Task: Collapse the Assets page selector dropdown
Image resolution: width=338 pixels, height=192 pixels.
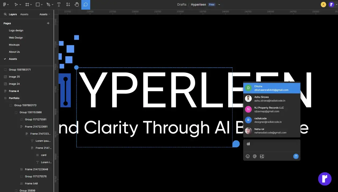Action: tap(45, 14)
